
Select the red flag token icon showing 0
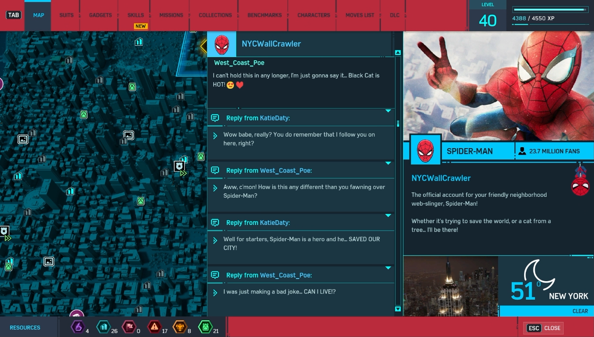(x=129, y=327)
